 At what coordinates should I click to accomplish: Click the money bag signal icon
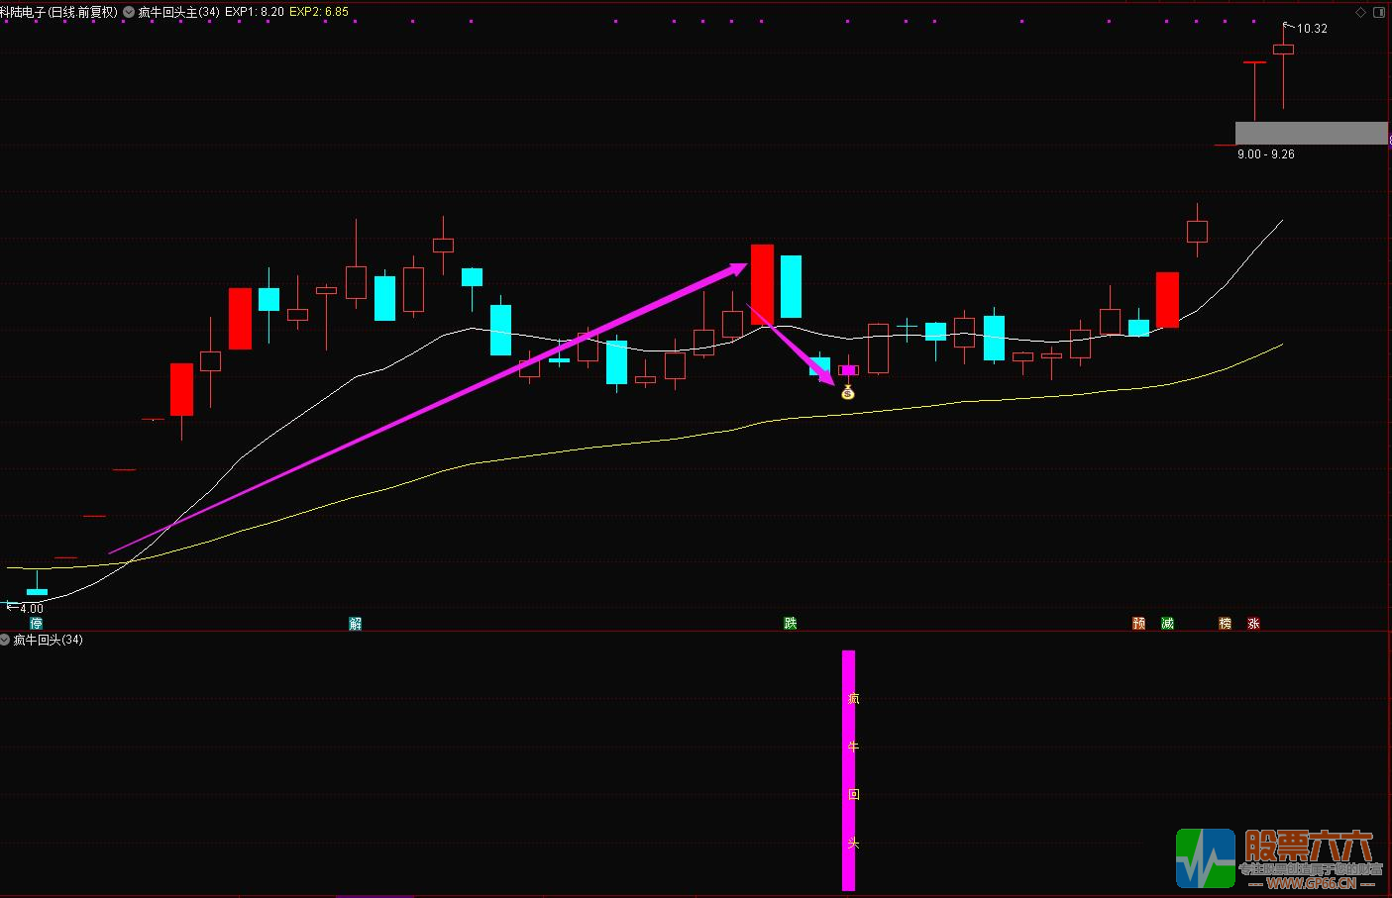tap(847, 392)
